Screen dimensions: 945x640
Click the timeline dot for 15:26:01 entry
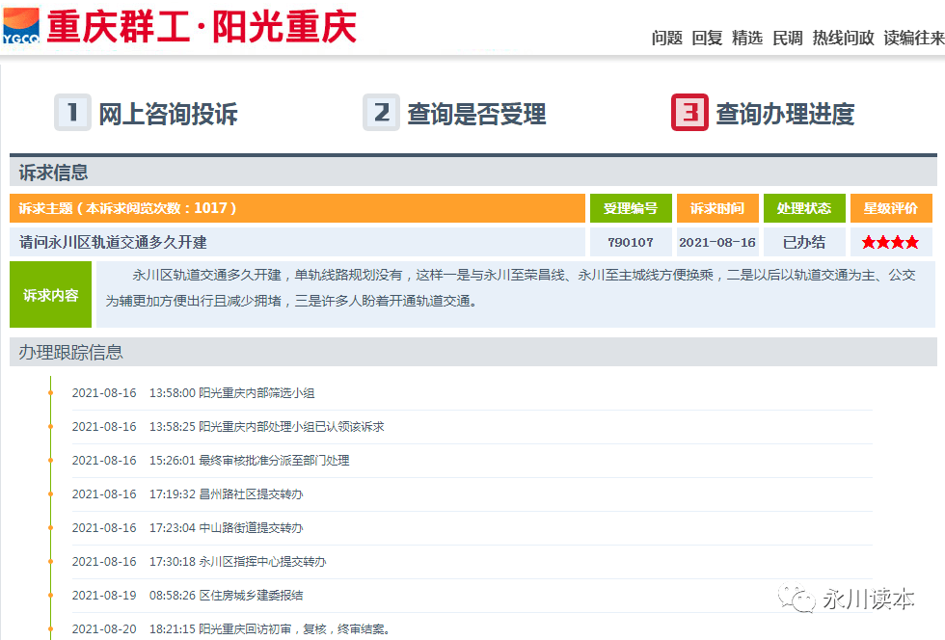coord(50,461)
